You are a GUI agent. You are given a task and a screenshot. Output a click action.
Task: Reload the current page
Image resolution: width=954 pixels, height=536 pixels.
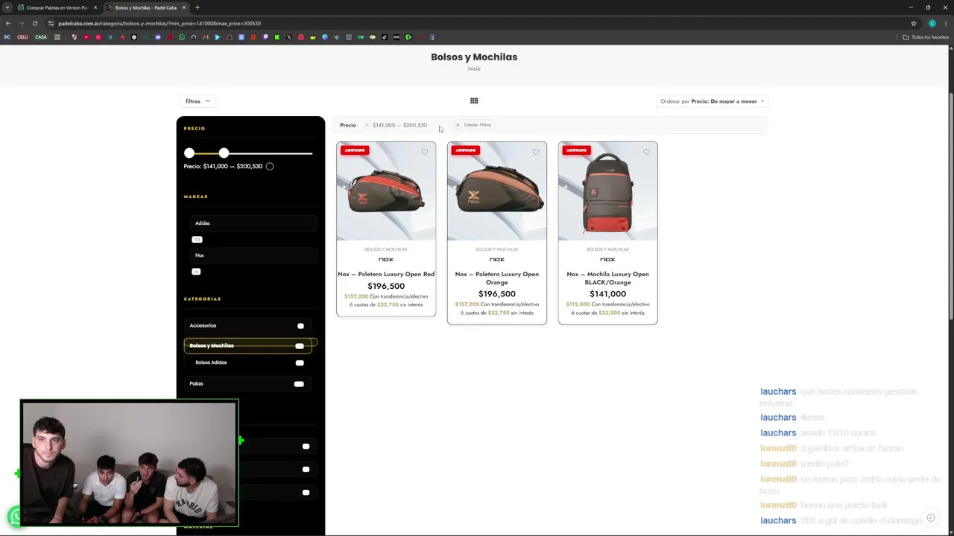pyautogui.click(x=34, y=23)
